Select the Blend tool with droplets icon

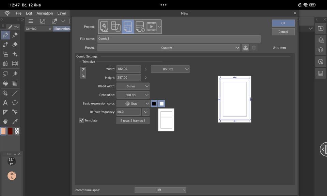[5, 63]
